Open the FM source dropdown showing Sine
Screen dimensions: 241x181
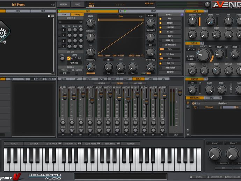point(108,73)
